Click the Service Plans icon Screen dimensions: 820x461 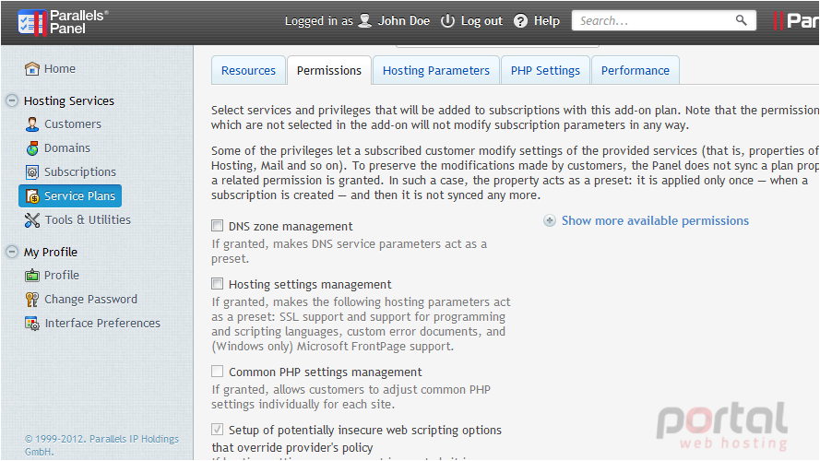[32, 196]
